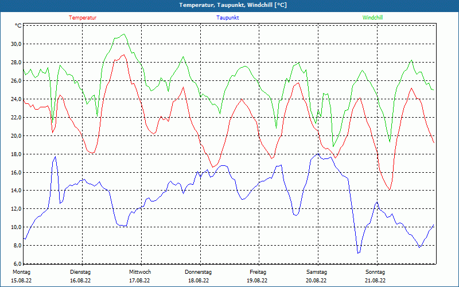Click the Dienstag day label
459x287 pixels.
[80, 272]
